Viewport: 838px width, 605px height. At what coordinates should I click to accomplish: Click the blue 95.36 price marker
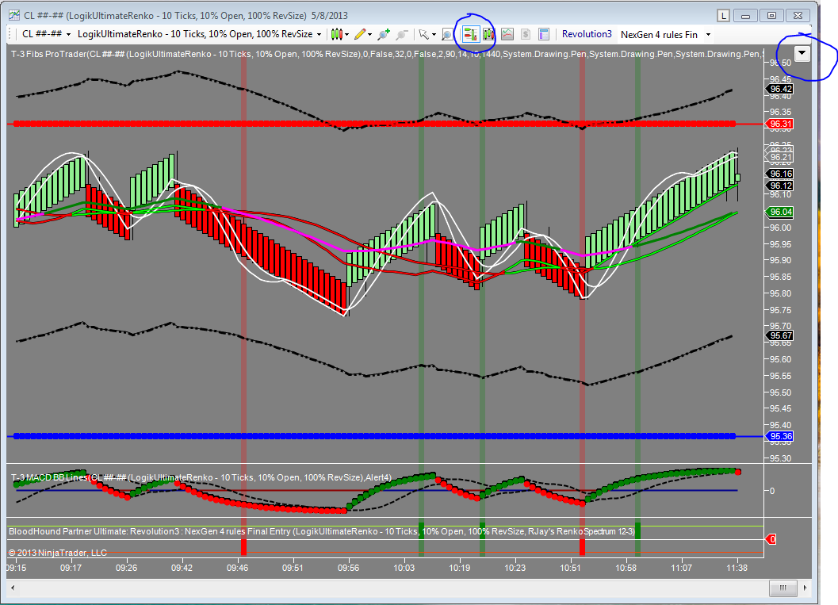(x=780, y=437)
